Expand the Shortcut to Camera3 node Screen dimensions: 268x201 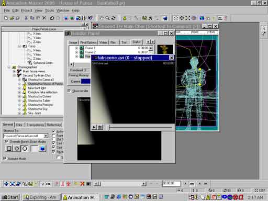[x=19, y=80]
